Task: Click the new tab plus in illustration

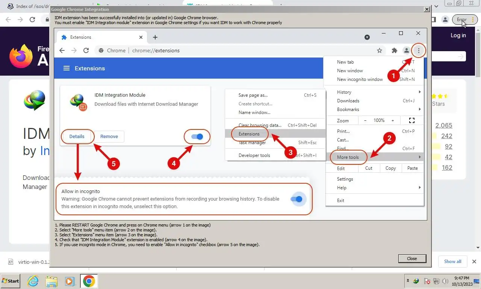Action: click(x=155, y=37)
